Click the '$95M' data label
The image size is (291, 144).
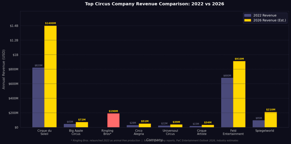click(259, 118)
